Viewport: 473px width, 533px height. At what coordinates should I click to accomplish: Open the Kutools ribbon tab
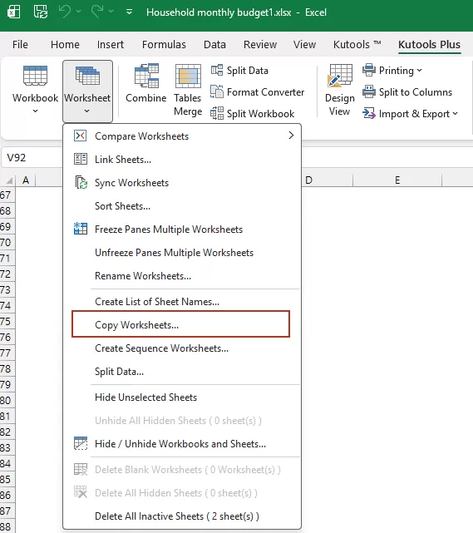357,45
